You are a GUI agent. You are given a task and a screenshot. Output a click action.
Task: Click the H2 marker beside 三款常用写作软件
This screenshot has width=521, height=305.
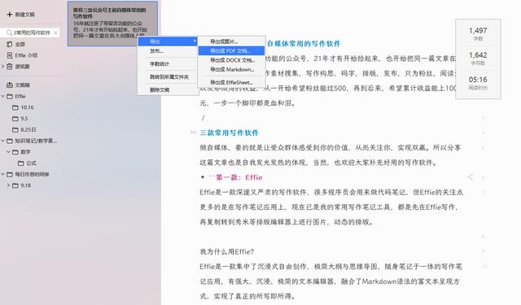193,133
